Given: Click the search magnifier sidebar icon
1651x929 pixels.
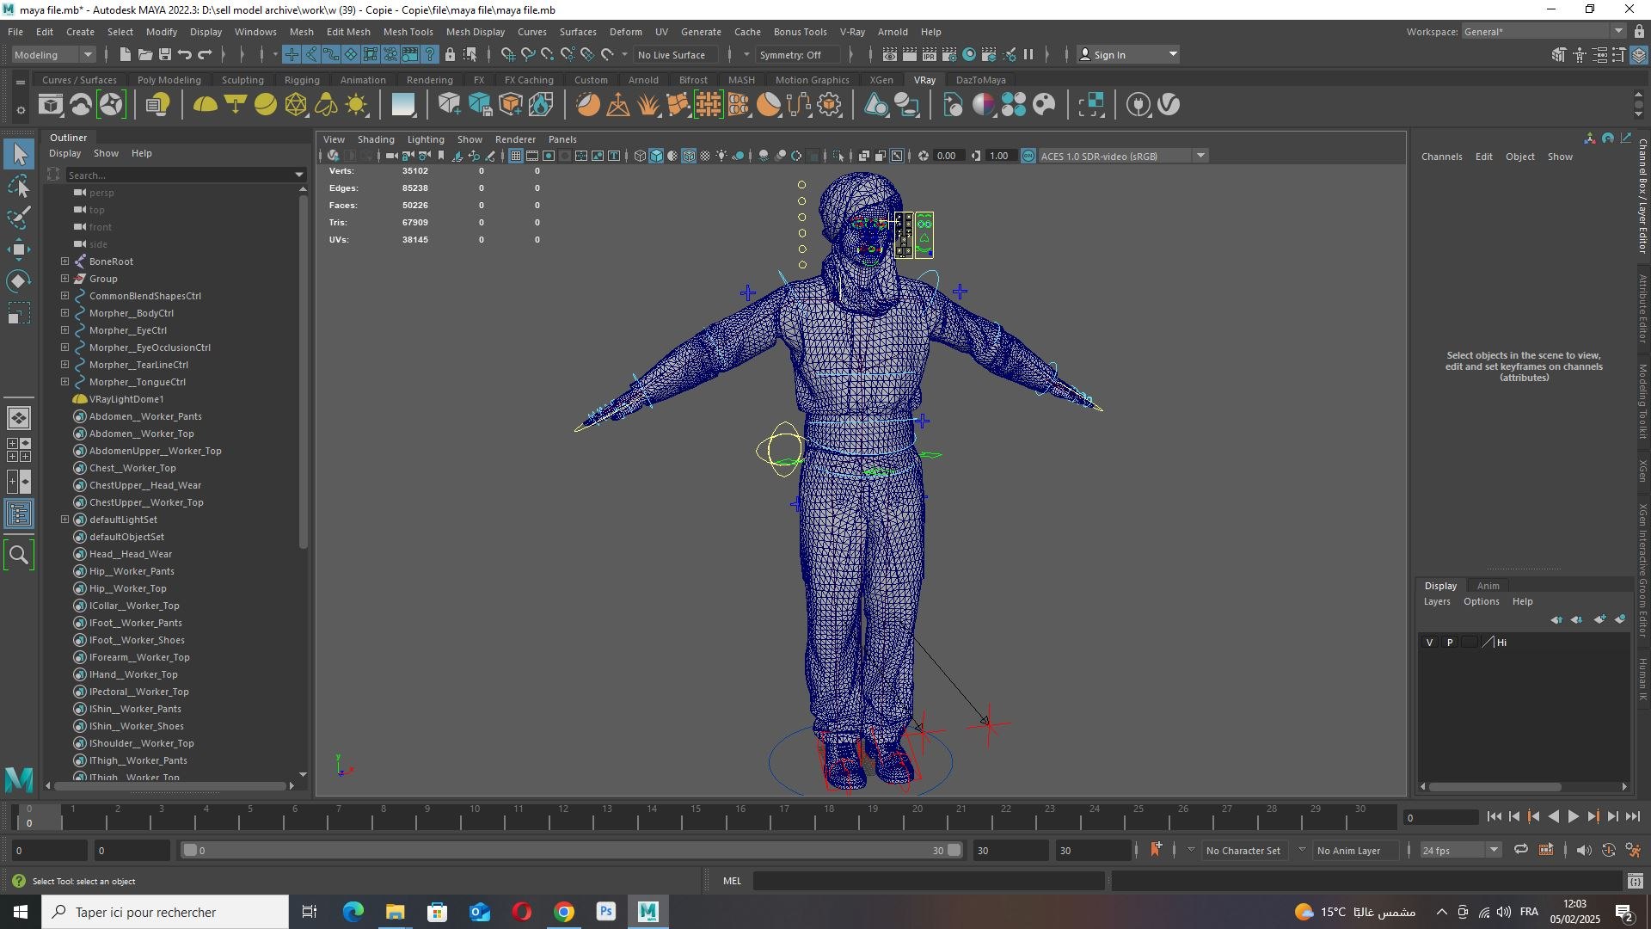Looking at the screenshot, I should point(19,555).
